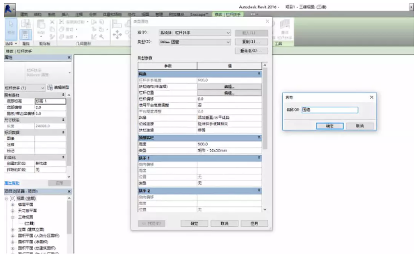Click the 重命名(R)... rename button
Screen dimensions: 418x259
(251, 51)
